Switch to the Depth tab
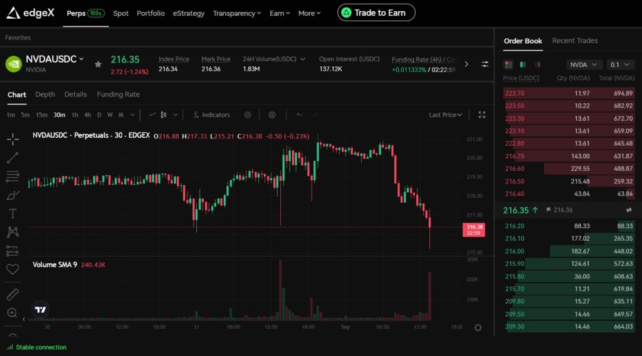Viewport: 642px width, 356px height. click(45, 94)
